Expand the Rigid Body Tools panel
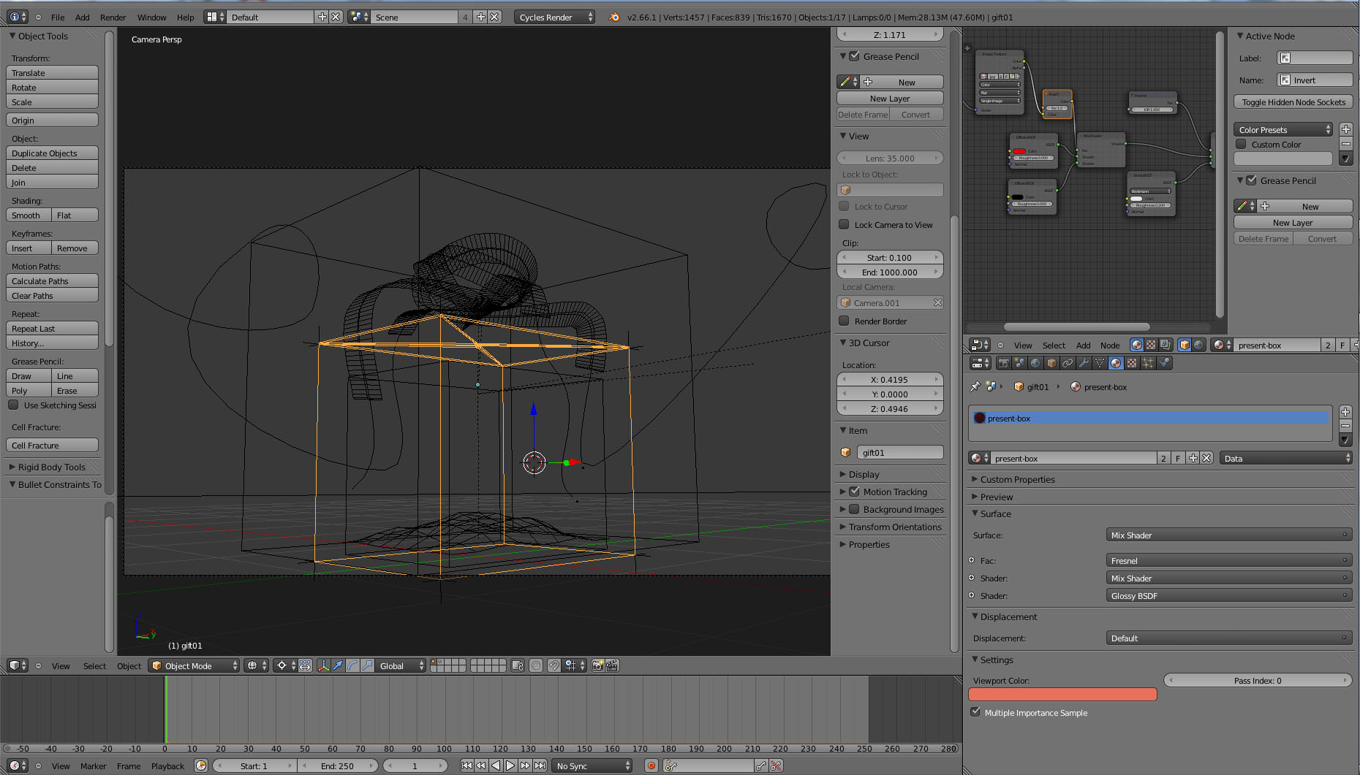This screenshot has height=775, width=1360. 51,467
